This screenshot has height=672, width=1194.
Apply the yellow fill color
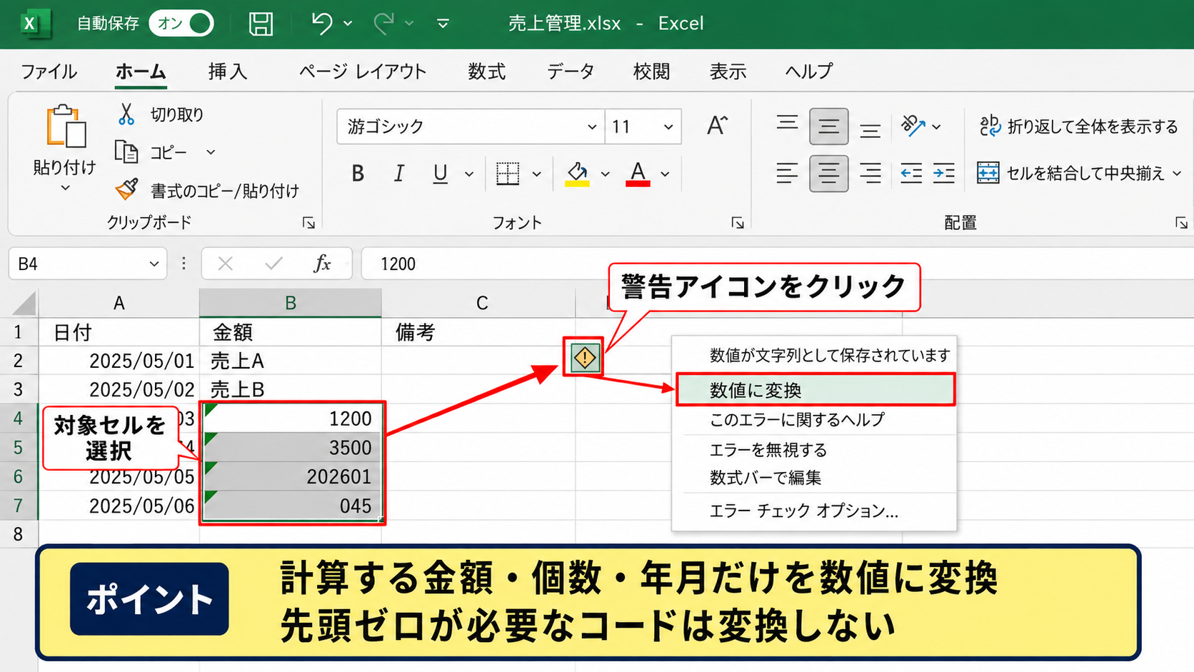[577, 174]
